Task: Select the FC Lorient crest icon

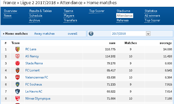Action: click(x=18, y=70)
